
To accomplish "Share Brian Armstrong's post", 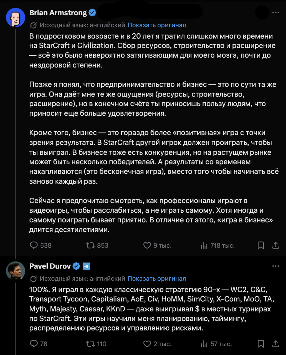I will coord(275,245).
